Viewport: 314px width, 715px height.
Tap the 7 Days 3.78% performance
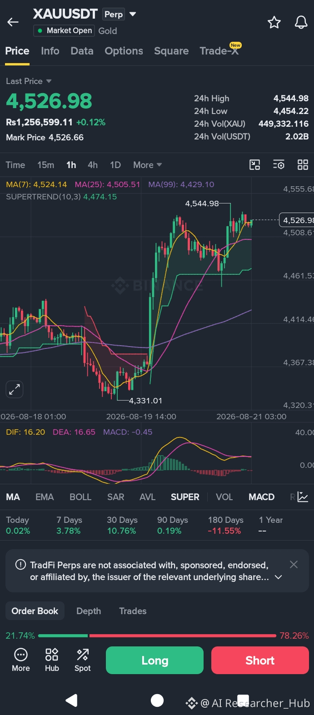click(x=69, y=525)
